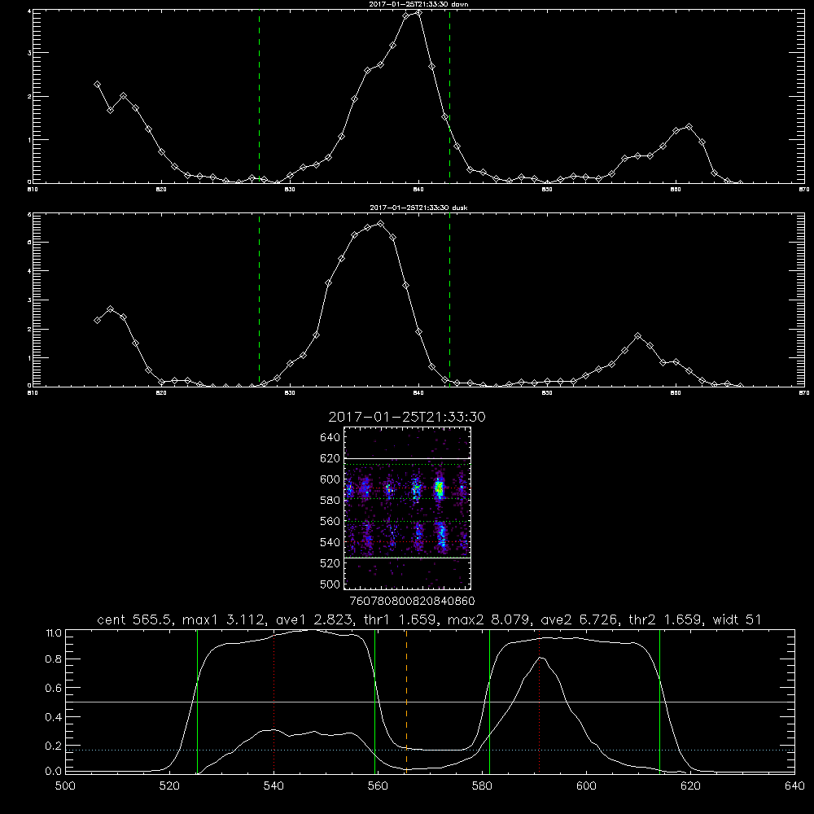The image size is (814, 814).
Task: Click the upper white horizontal line in spectral image
Action: point(407,459)
